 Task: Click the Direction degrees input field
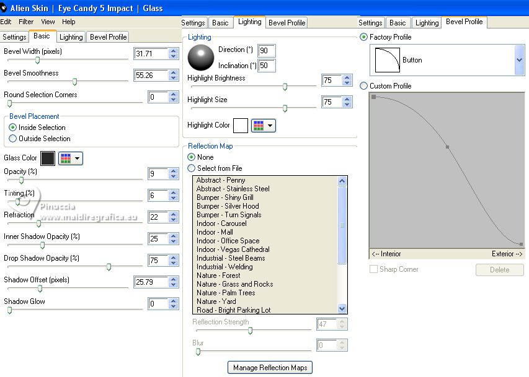pos(267,51)
